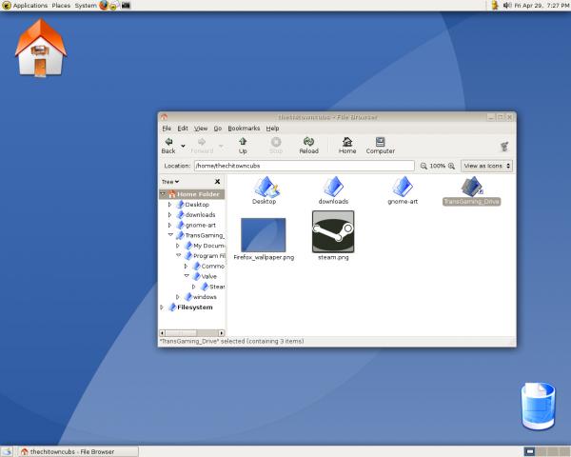Open the Tree side pane selector dropdown
Image resolution: width=571 pixels, height=457 pixels.
(170, 181)
